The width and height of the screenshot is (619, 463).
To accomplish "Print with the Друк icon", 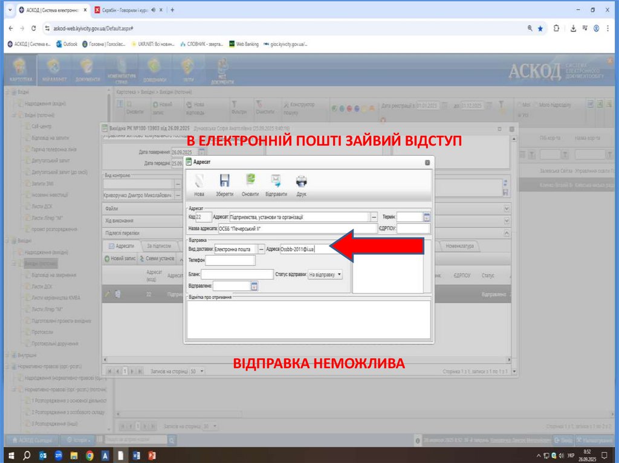I will tap(301, 185).
